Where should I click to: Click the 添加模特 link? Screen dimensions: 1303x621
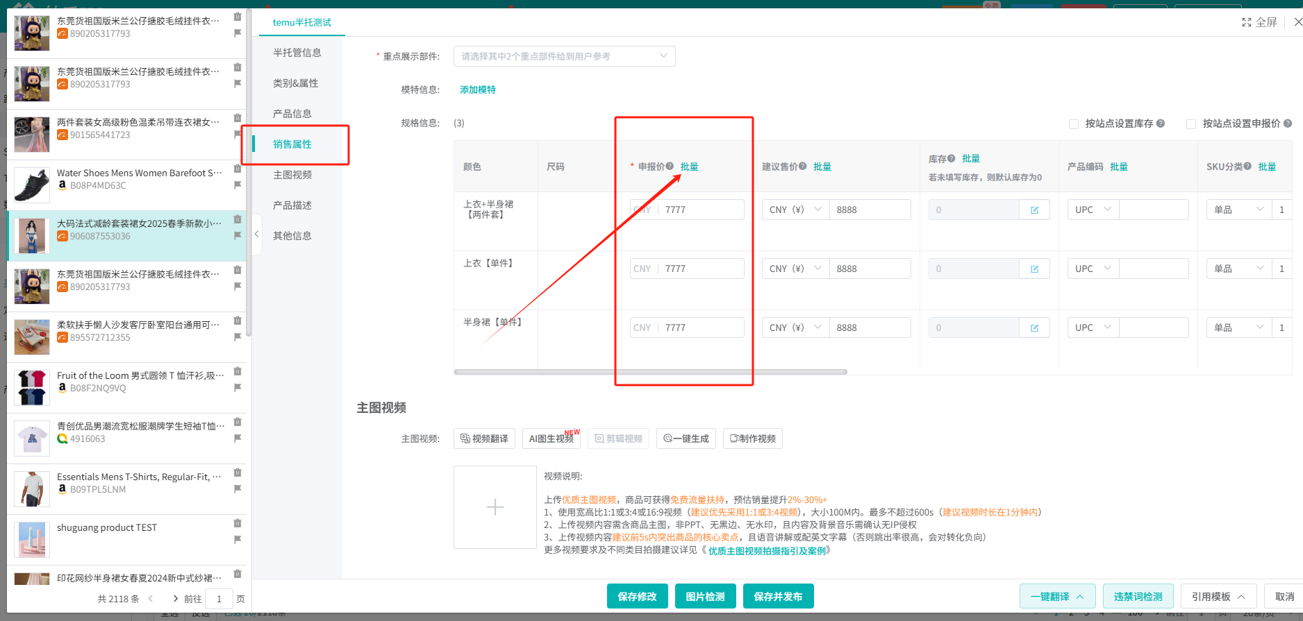click(x=478, y=90)
